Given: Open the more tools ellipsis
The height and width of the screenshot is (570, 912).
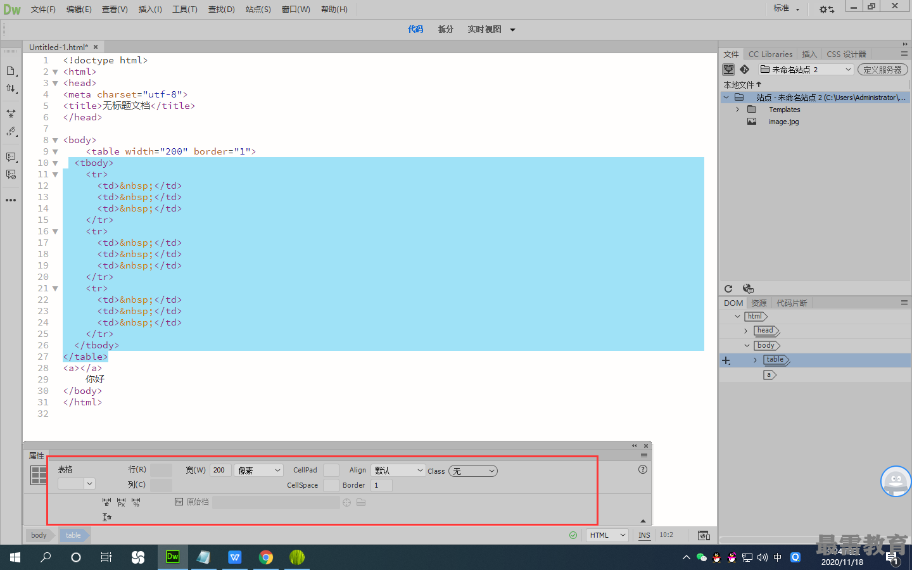Looking at the screenshot, I should pos(11,200).
